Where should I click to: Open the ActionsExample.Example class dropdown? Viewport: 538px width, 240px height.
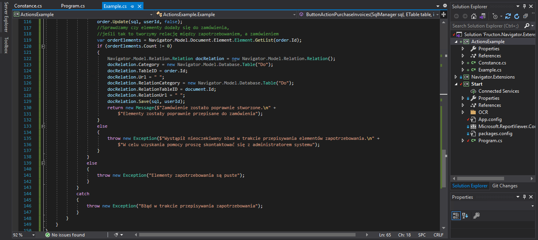pos(225,15)
